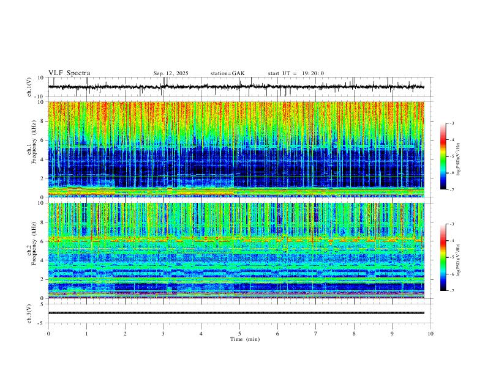
Task: Click the ch.1 spectrogram color scale bar
Action: 443,156
